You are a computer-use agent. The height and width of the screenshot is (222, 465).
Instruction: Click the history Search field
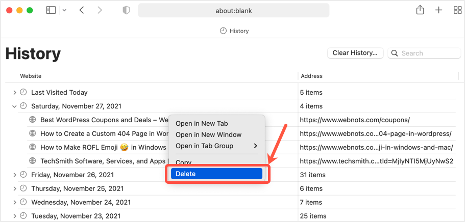(x=429, y=53)
